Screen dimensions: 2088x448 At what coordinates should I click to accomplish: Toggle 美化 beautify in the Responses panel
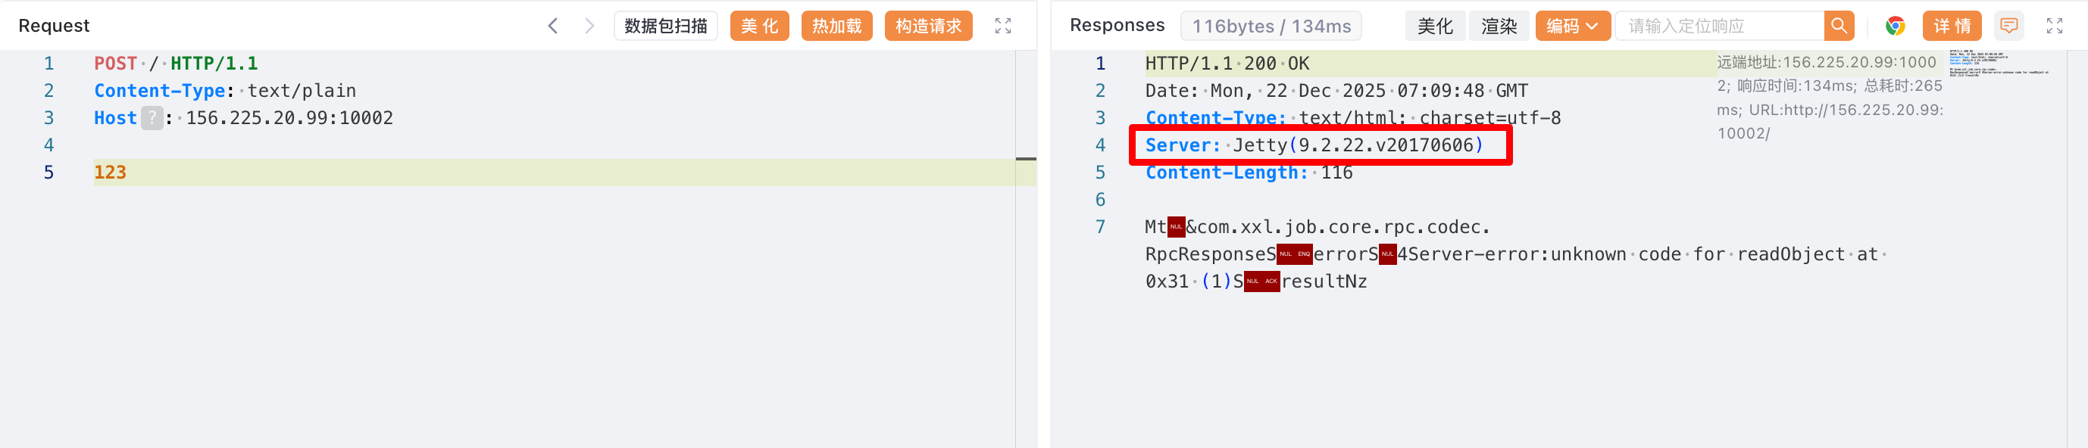tap(1435, 26)
